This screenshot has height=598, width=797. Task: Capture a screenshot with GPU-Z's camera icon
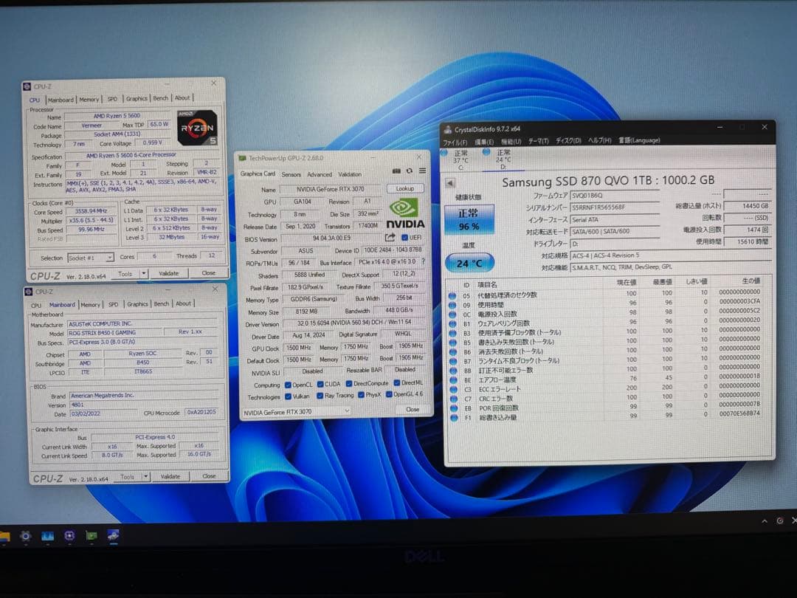coord(396,169)
